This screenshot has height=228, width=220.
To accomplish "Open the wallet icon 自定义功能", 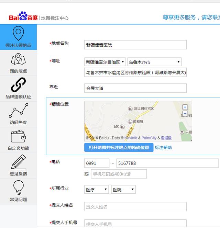I will (18, 136).
